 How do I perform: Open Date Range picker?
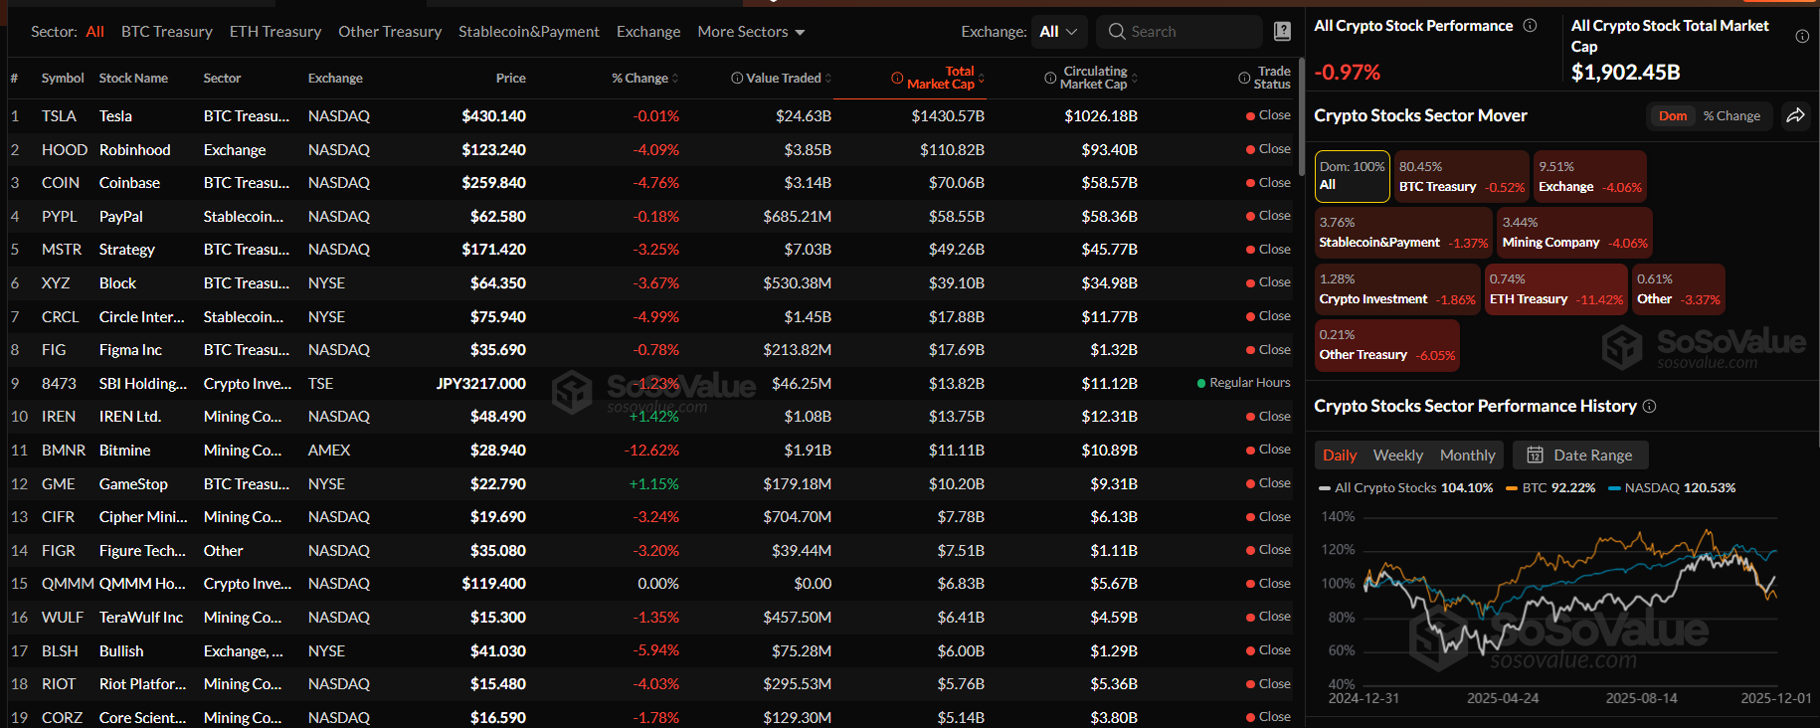point(1580,455)
